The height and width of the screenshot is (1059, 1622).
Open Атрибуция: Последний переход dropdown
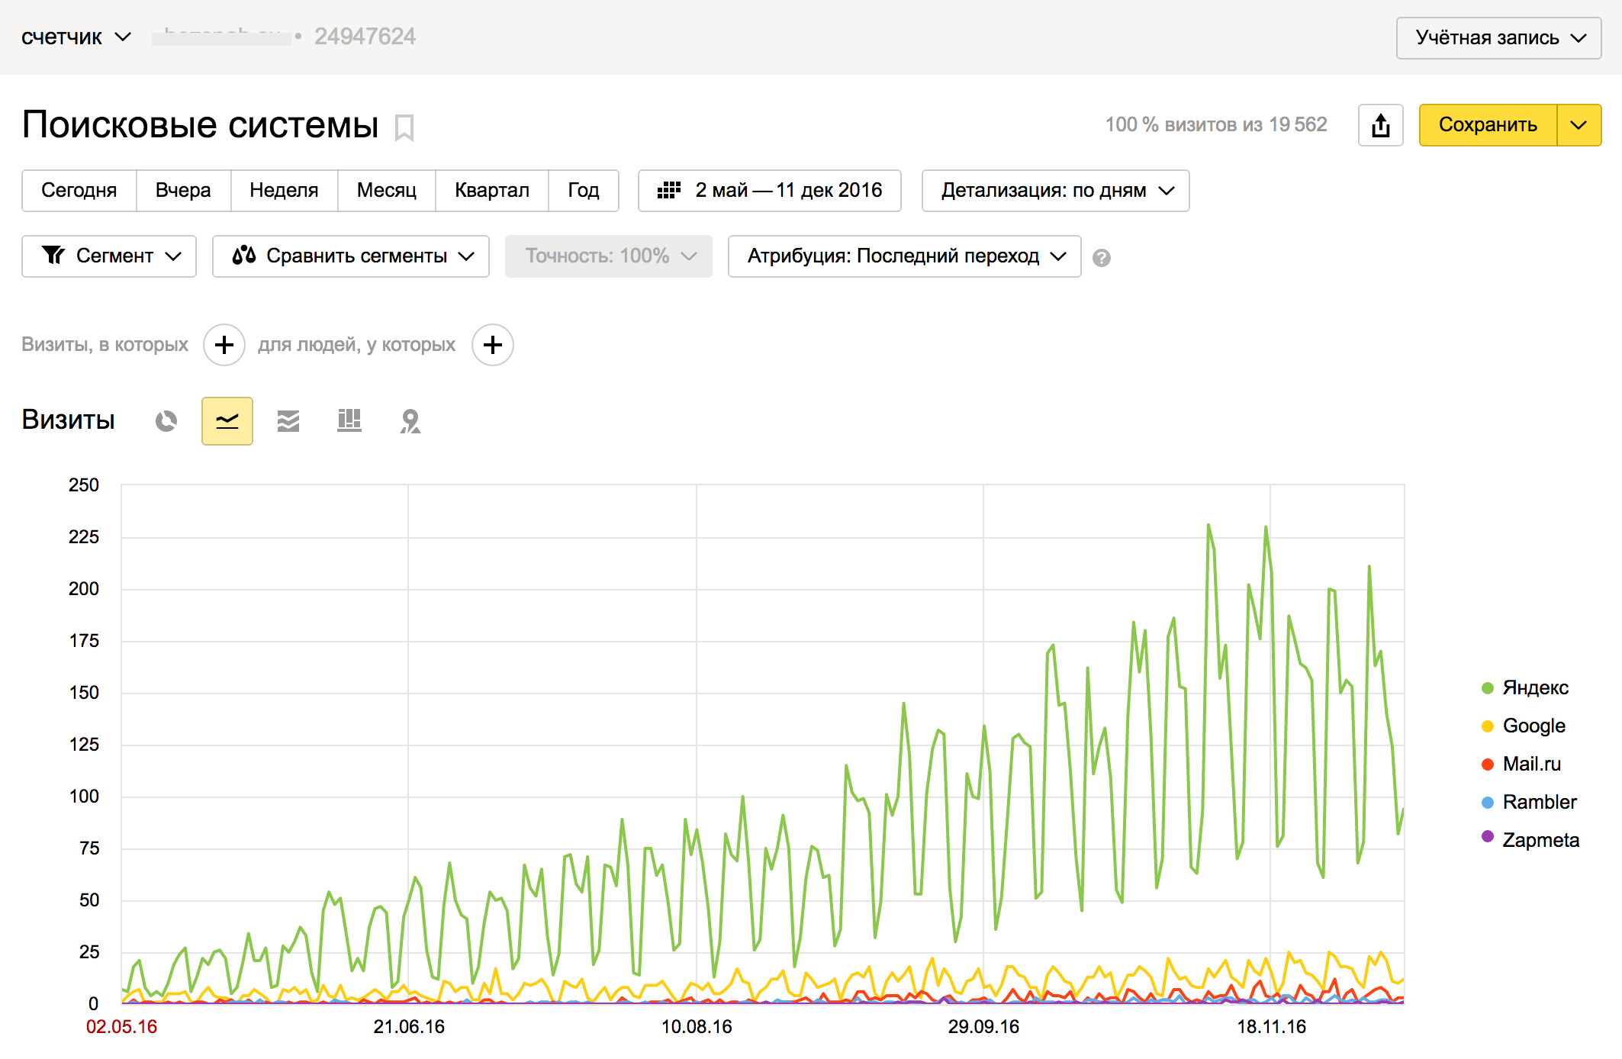[x=904, y=256]
